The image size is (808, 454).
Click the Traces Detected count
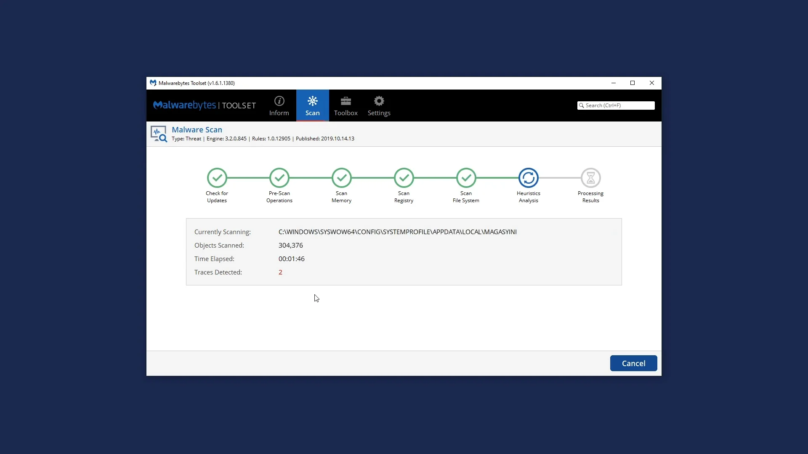(280, 272)
